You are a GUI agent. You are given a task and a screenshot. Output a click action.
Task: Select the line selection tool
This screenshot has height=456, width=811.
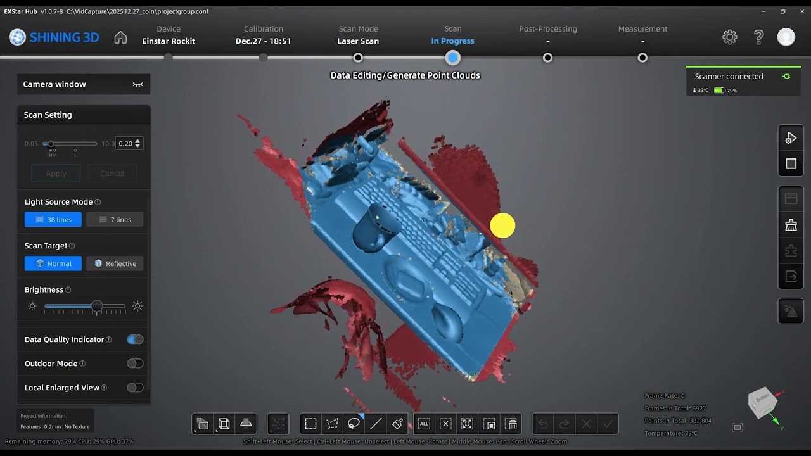tap(376, 424)
